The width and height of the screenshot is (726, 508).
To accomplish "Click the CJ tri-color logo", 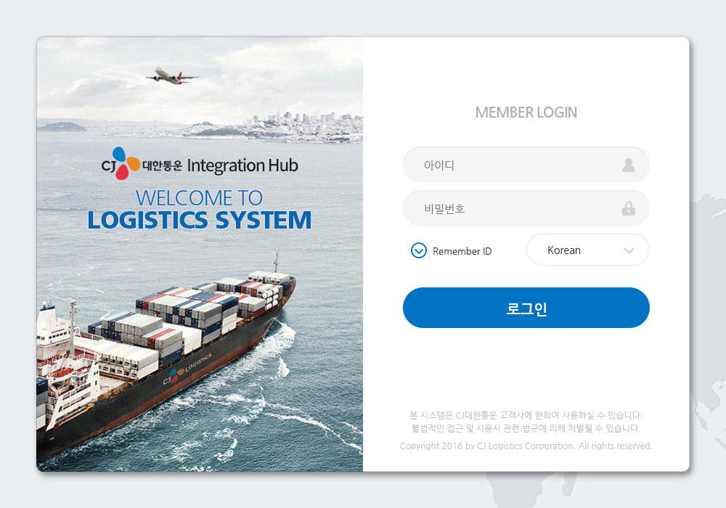I will (x=121, y=163).
